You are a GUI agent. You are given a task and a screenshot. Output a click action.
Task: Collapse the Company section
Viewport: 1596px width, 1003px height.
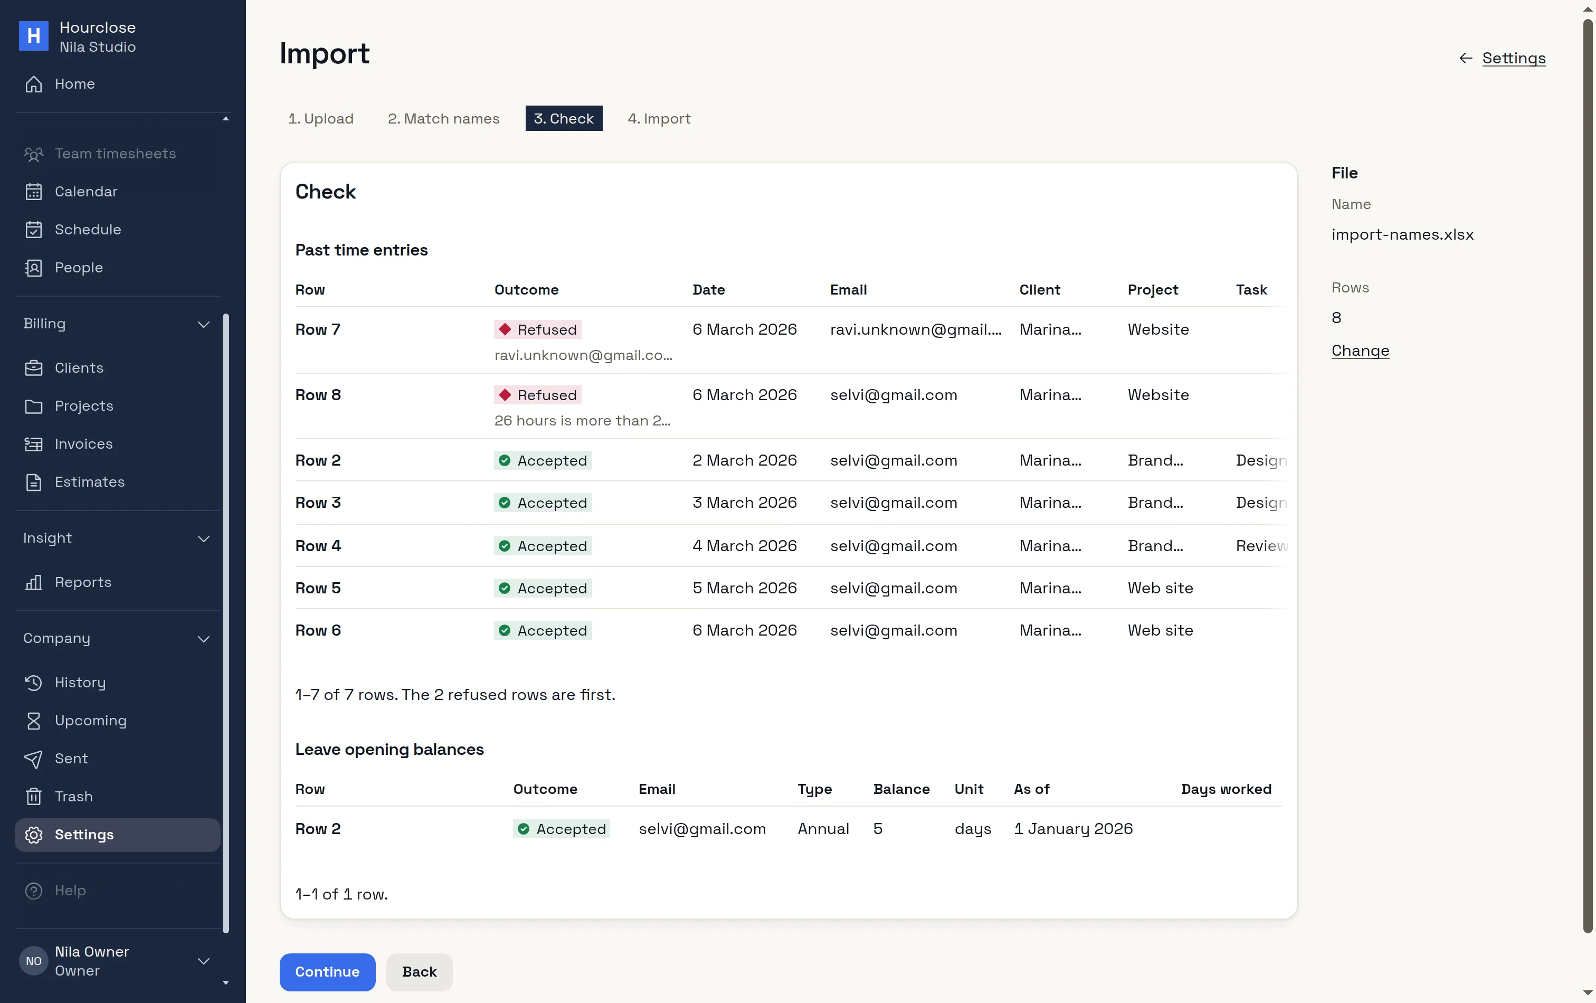204,638
